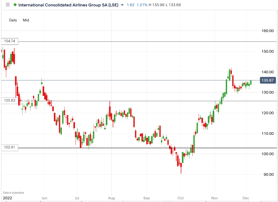Click the green market status dot
Image resolution: width=278 pixels, height=202 pixels.
pos(15,5)
